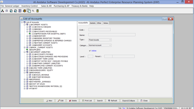Switch to the Details tab
Viewport: 194px width, 109px height.
tap(93, 23)
